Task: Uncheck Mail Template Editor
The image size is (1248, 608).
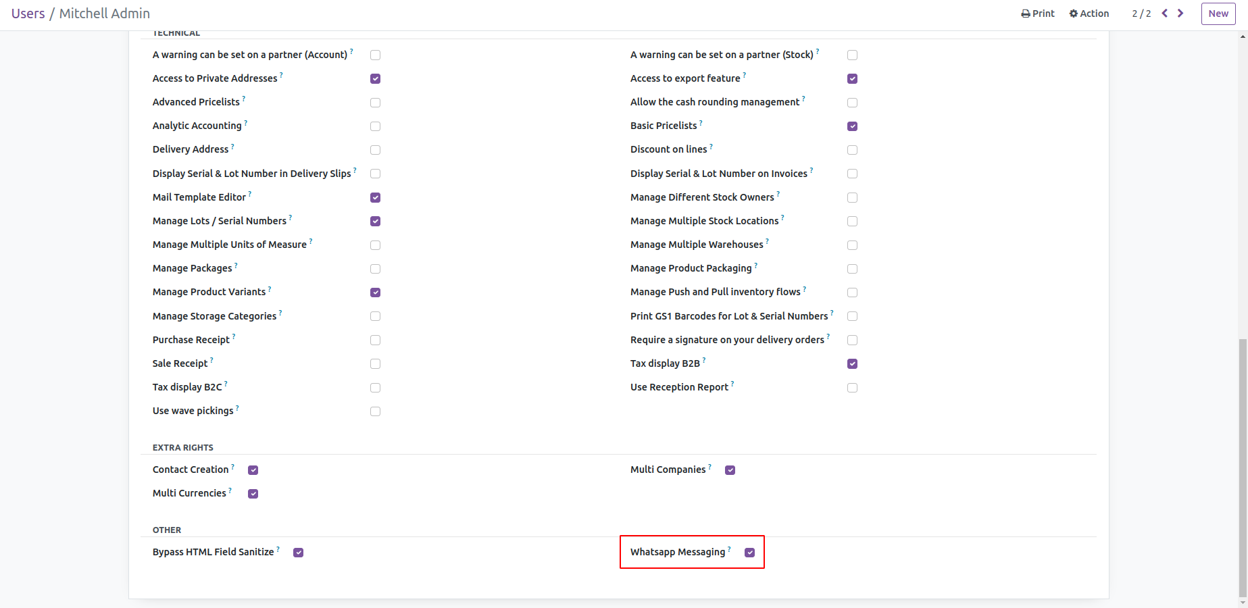Action: 375,198
